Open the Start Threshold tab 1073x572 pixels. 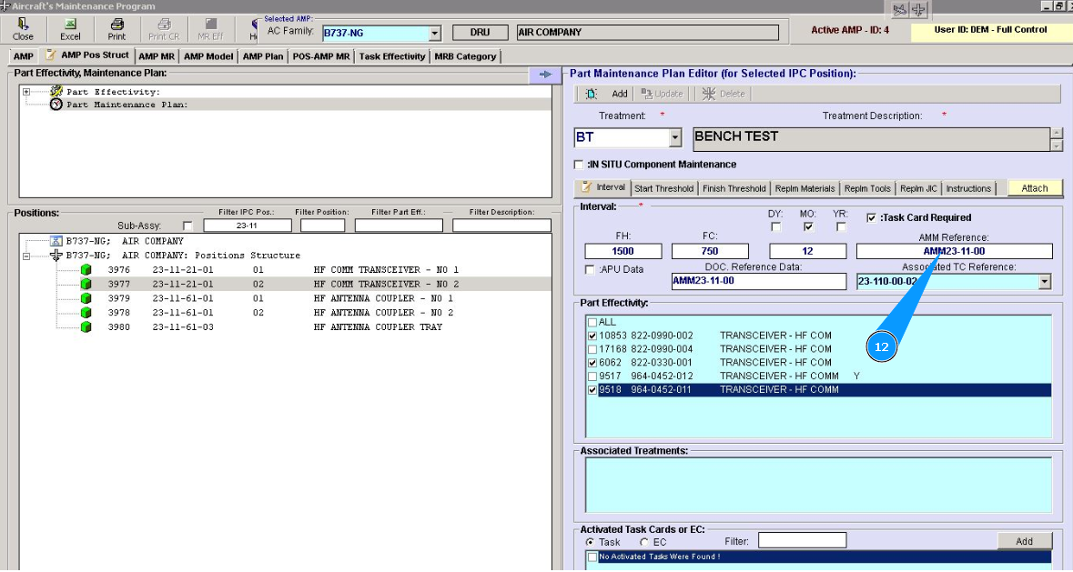(663, 188)
